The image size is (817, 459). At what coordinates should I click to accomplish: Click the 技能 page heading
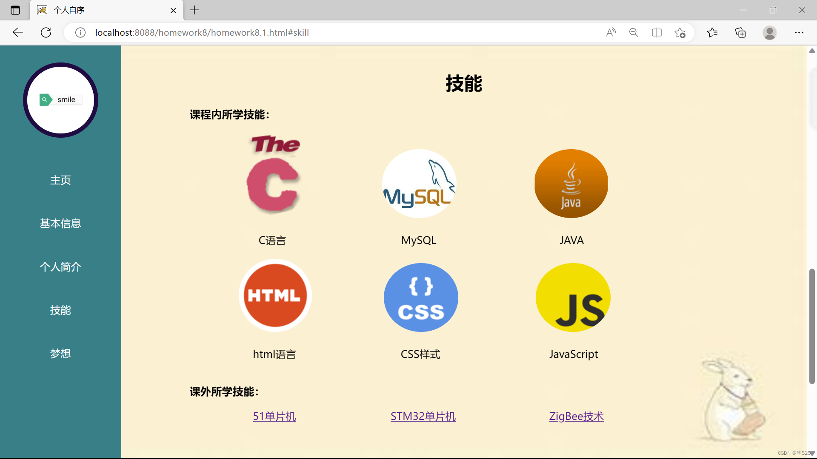click(464, 83)
